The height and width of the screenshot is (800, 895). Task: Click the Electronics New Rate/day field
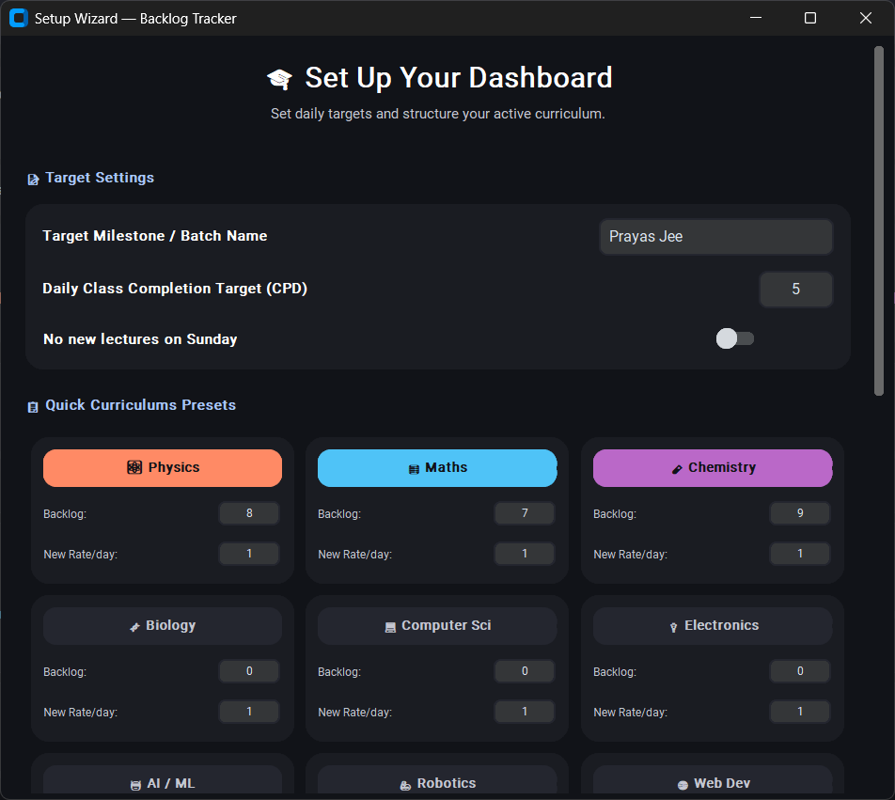click(x=800, y=712)
